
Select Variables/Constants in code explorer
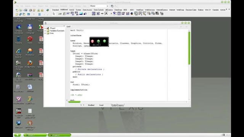pos(57,31)
